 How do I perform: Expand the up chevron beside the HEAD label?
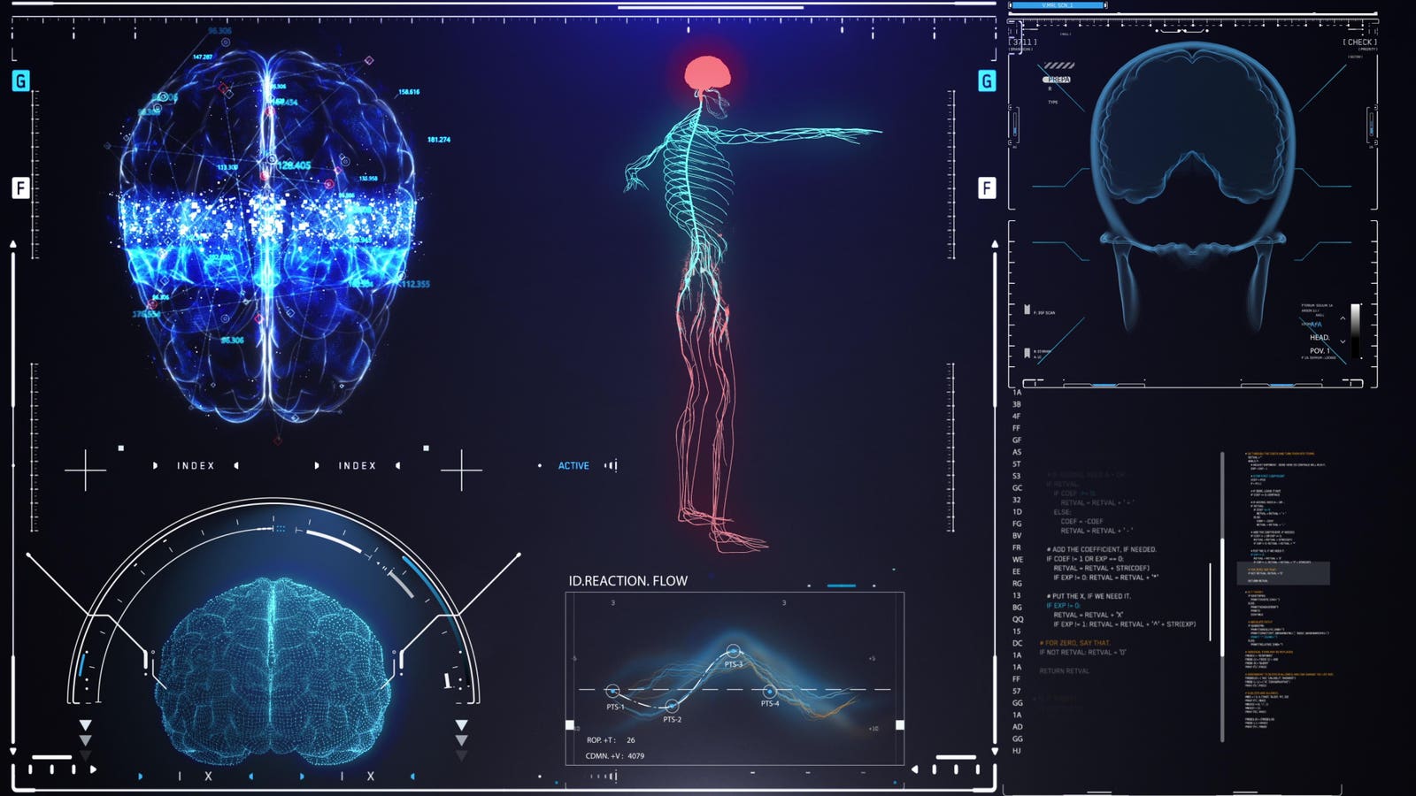click(x=1343, y=318)
